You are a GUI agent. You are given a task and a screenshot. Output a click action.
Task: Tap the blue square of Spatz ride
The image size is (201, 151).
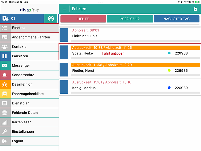pyautogui.click(x=64, y=52)
